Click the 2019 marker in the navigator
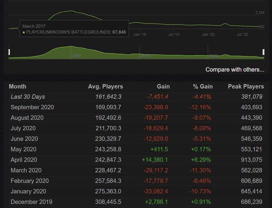 point(145,56)
